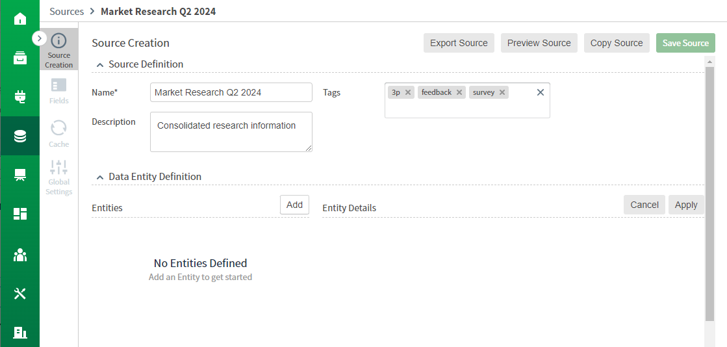
Task: Expand the sidebar with the round arrow button
Action: [x=40, y=38]
